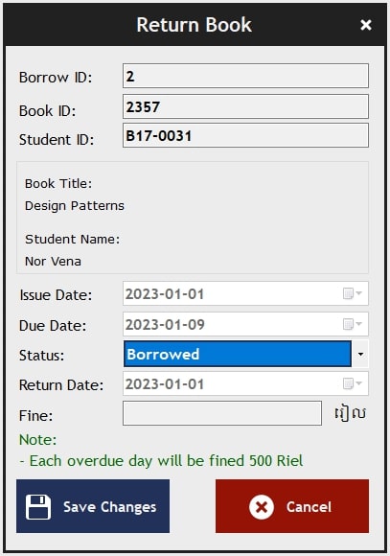Click the Student ID field B17-0031
Viewport: 390px width, 556px height.
point(245,135)
